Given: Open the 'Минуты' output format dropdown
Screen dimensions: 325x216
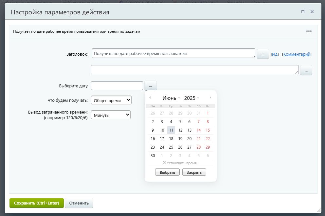Looking at the screenshot, I should click(x=111, y=115).
